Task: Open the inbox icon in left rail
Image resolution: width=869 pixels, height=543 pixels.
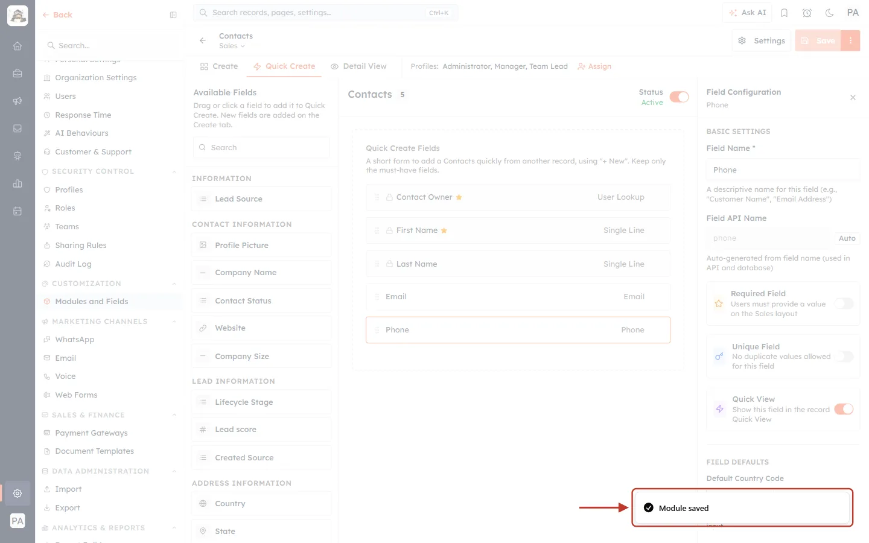Action: pos(18,129)
